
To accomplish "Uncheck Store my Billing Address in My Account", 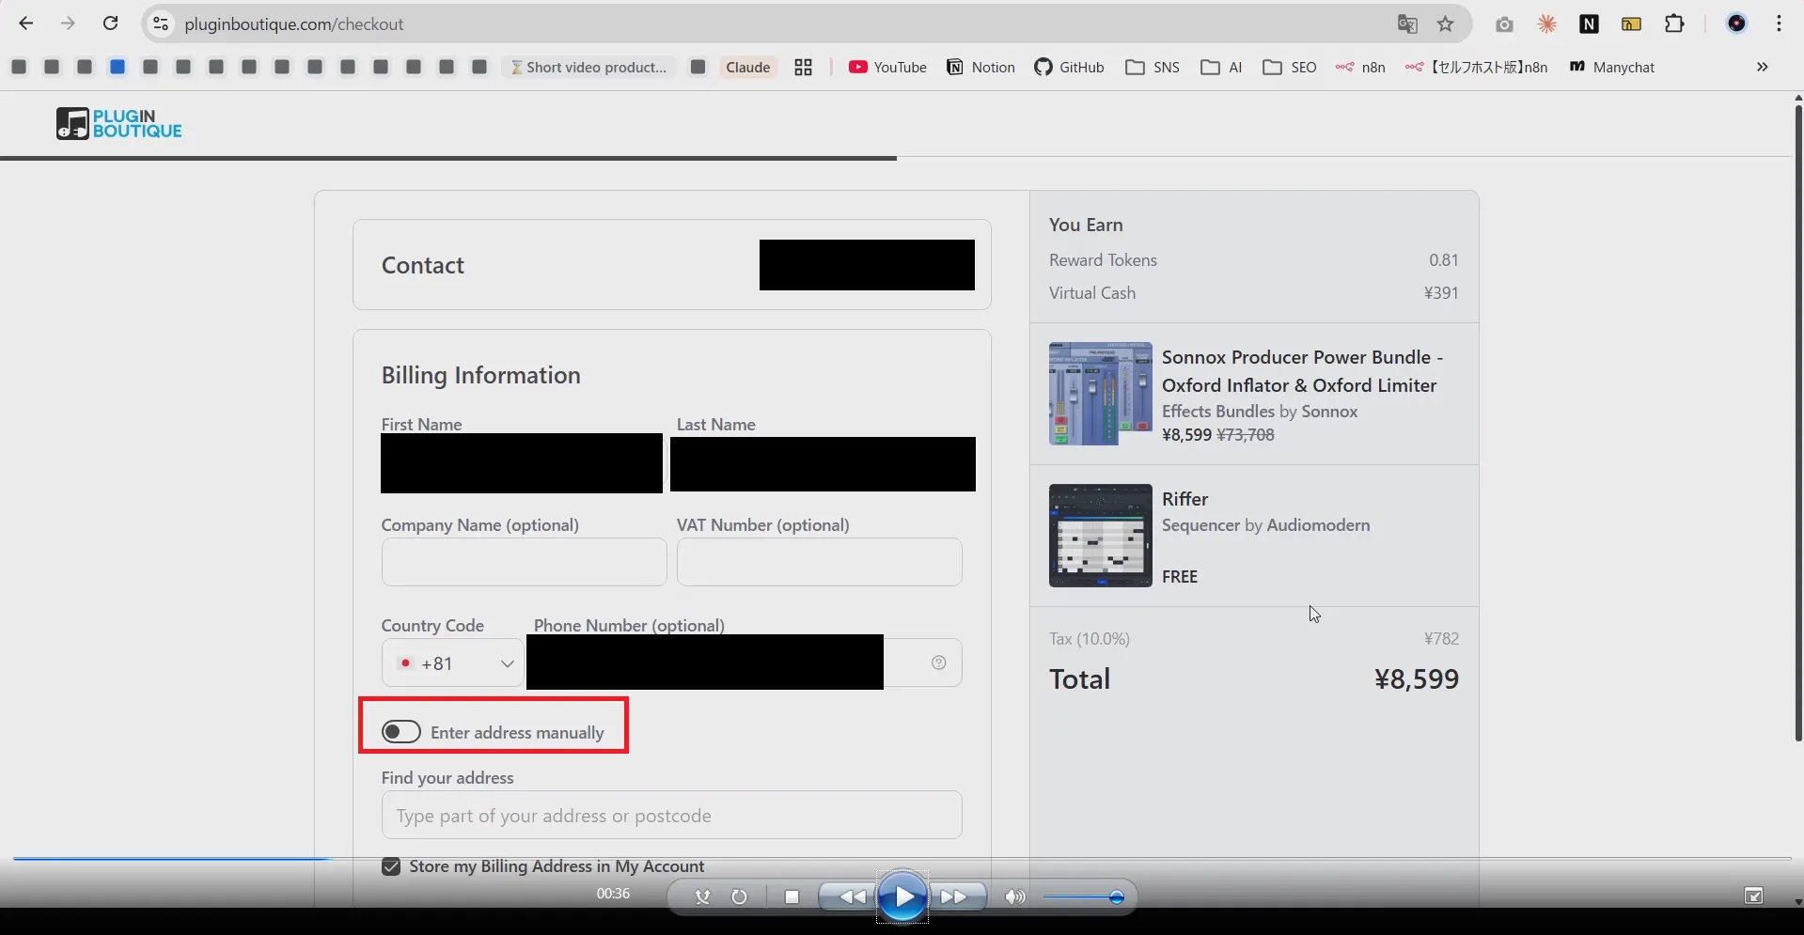I will (x=390, y=865).
